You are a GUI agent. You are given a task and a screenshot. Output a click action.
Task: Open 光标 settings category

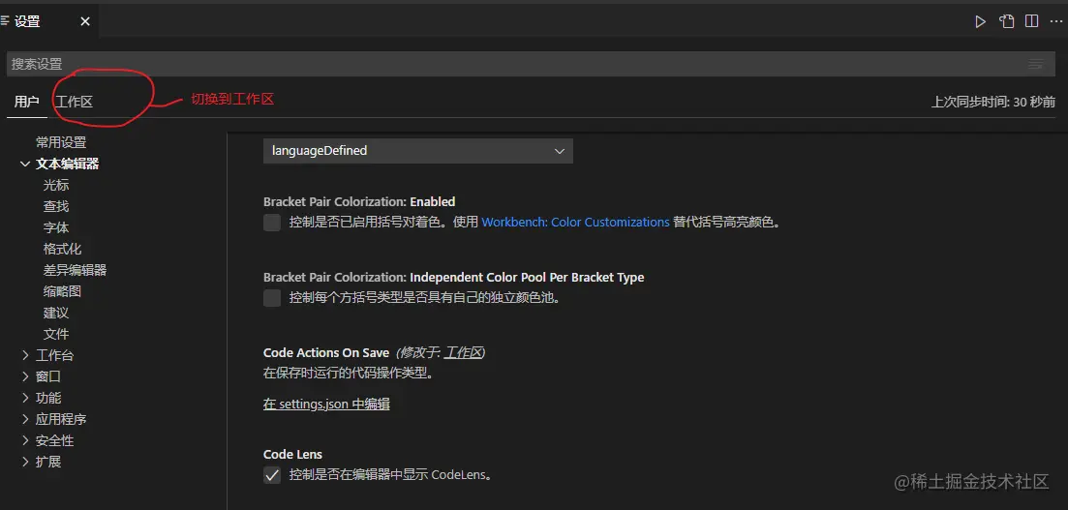[56, 185]
